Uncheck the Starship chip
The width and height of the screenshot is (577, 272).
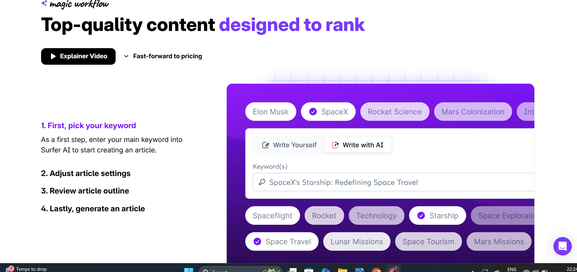(437, 216)
